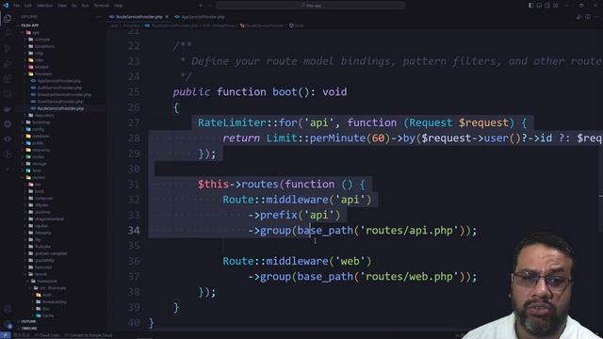The width and height of the screenshot is (603, 339).
Task: Go back using the title bar arrow
Action: tap(201, 6)
